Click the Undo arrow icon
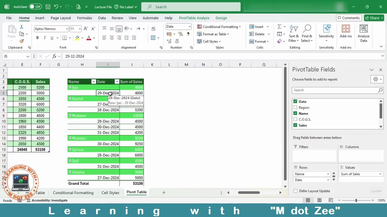387x217 pixels. click(x=56, y=7)
